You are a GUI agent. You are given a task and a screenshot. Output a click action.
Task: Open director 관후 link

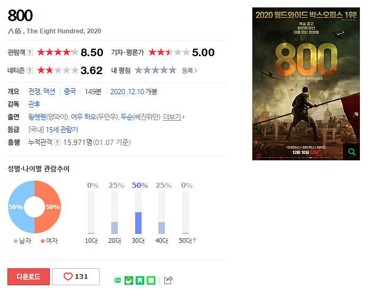click(34, 104)
